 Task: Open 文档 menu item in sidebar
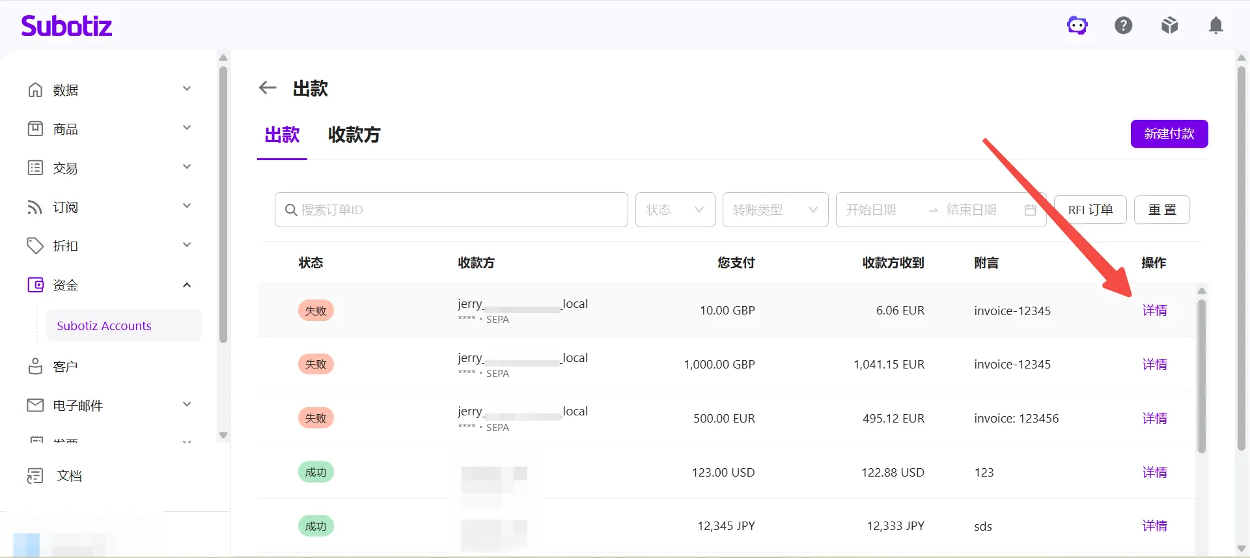point(69,476)
